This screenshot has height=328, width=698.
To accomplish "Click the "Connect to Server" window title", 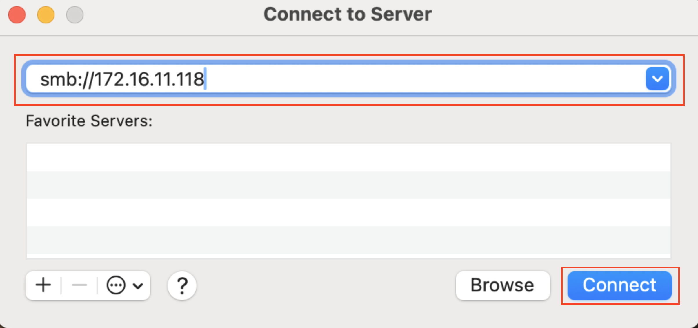I will 348,14.
